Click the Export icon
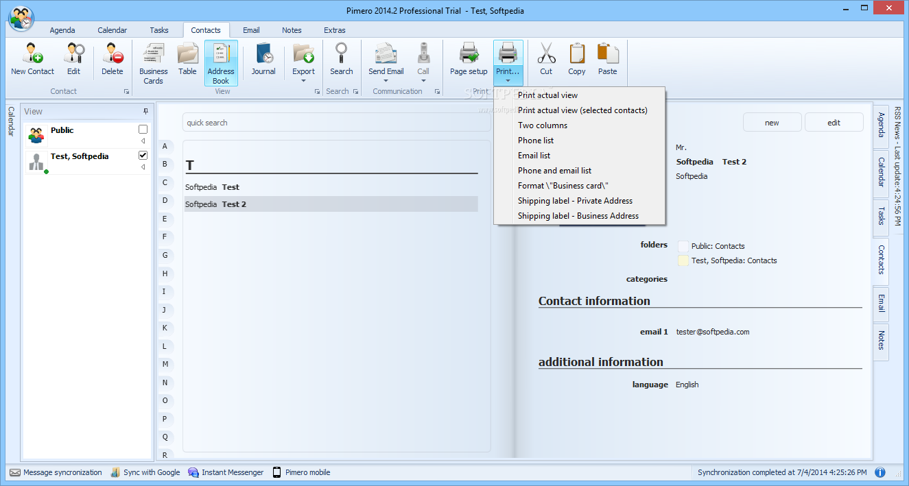The height and width of the screenshot is (486, 909). [x=303, y=53]
